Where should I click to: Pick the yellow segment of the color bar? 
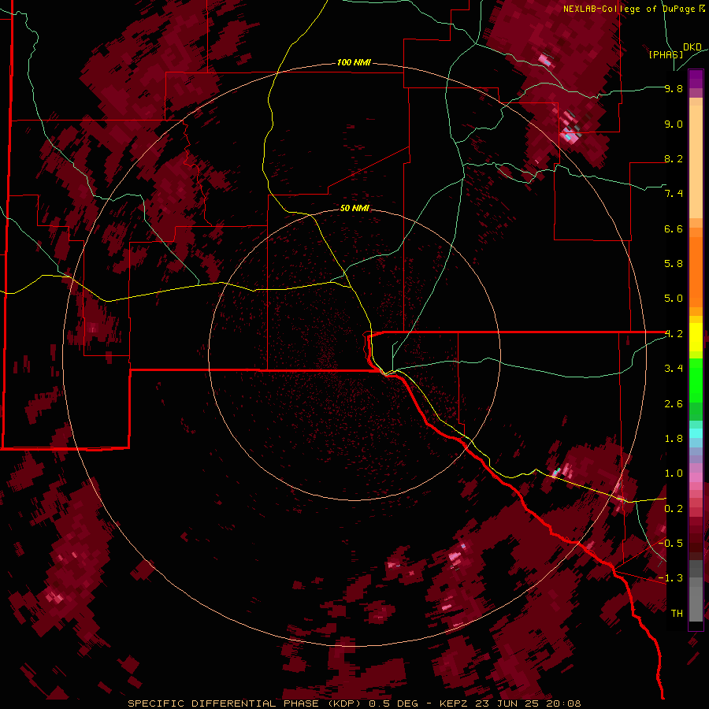click(696, 337)
